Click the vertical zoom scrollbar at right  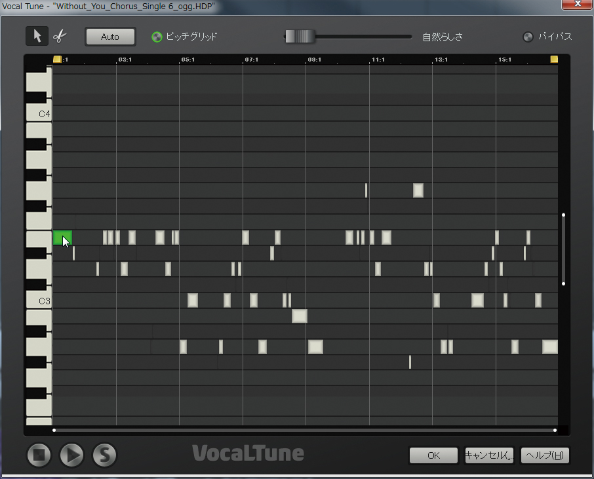563,249
